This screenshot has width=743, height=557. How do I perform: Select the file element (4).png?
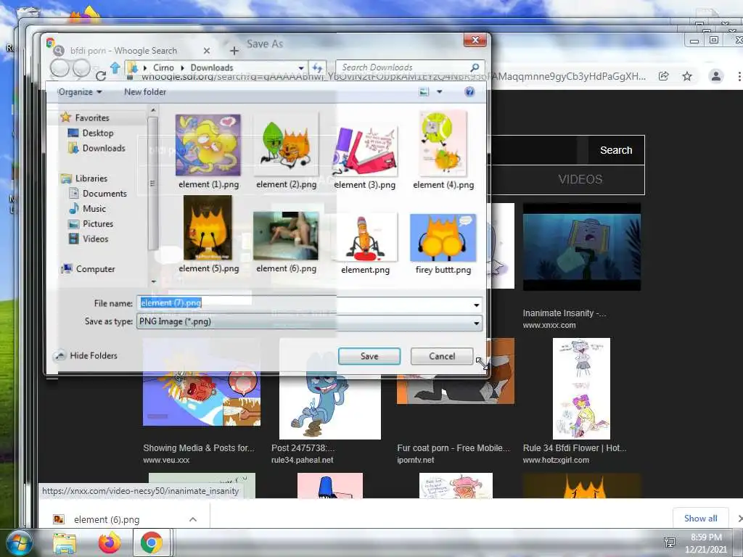[x=443, y=151]
